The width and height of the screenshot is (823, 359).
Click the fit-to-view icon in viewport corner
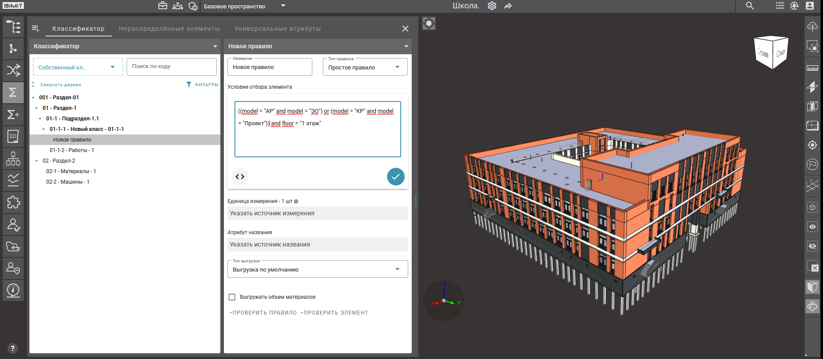click(429, 23)
